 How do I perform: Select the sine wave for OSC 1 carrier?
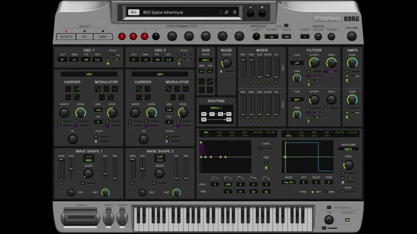click(68, 89)
